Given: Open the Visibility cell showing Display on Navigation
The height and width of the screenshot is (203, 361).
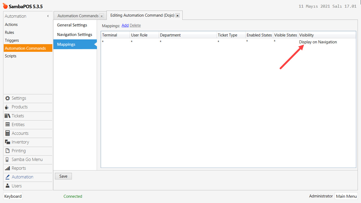Looking at the screenshot, I should pos(318,42).
